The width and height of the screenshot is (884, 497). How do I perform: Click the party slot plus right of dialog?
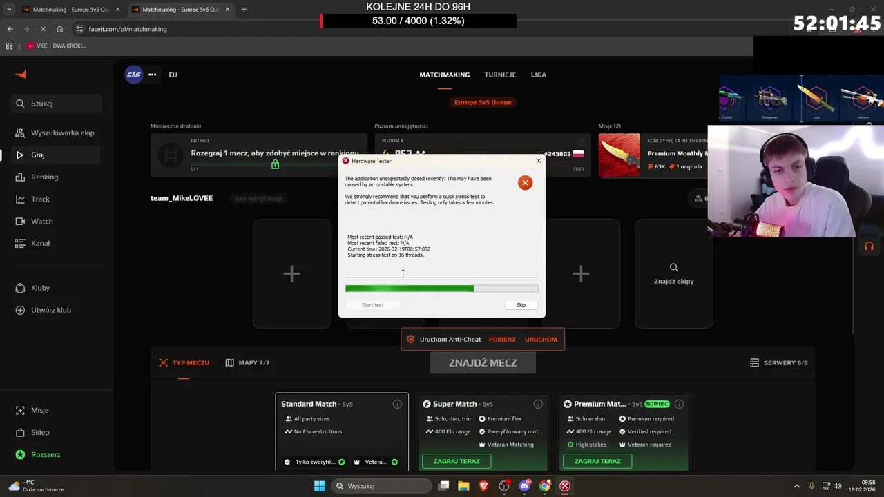pyautogui.click(x=581, y=274)
